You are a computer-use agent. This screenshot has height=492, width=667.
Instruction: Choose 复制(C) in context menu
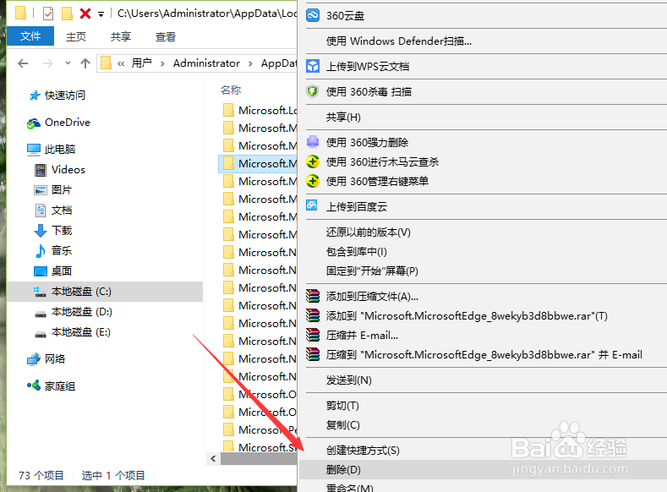pos(483,425)
